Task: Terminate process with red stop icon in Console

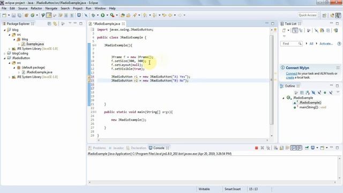Action: (257, 148)
